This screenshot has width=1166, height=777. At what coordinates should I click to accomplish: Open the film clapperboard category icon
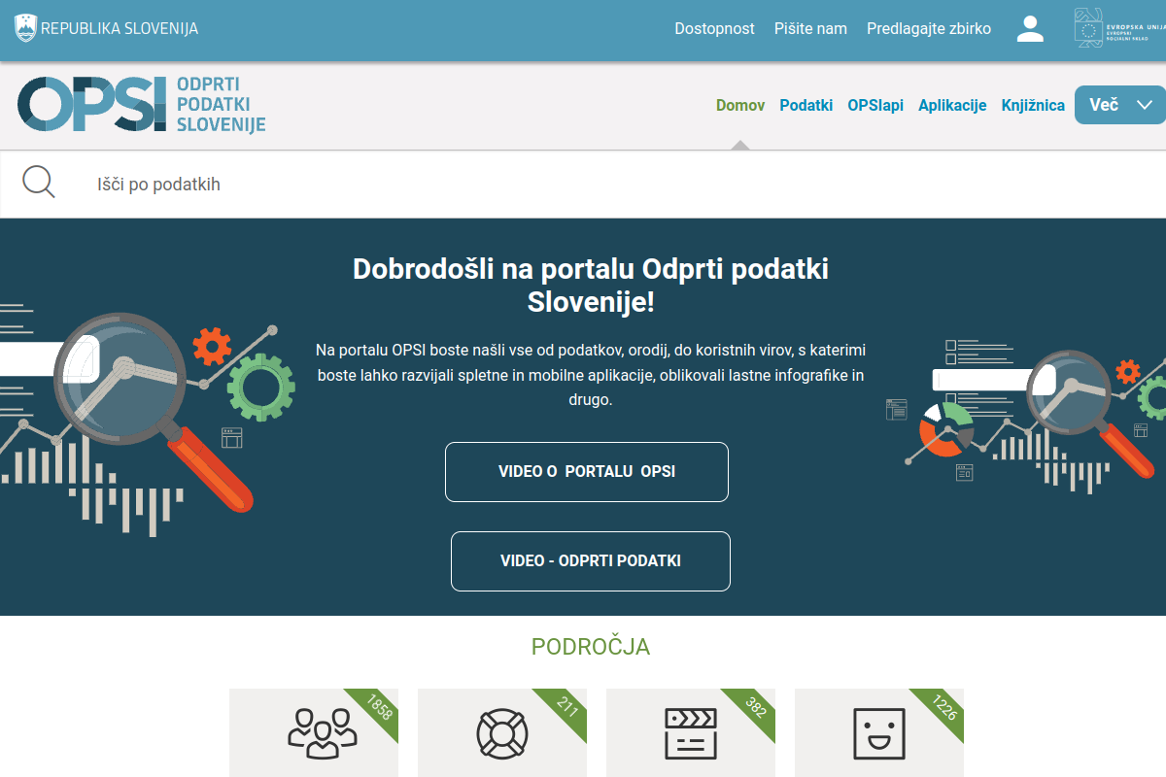[x=691, y=732]
